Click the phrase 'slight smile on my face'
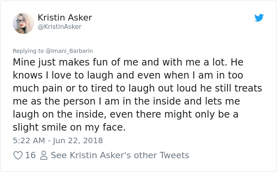 click(x=69, y=127)
